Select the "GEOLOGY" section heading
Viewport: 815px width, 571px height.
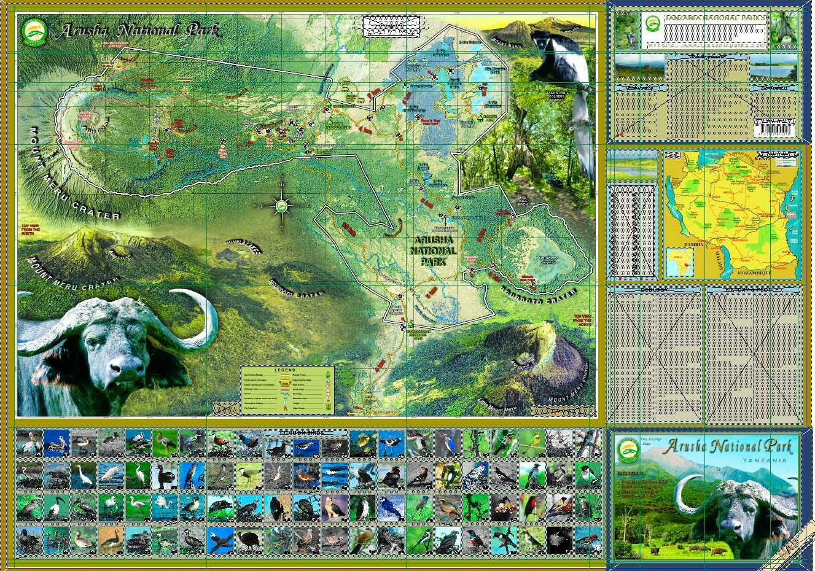[654, 289]
